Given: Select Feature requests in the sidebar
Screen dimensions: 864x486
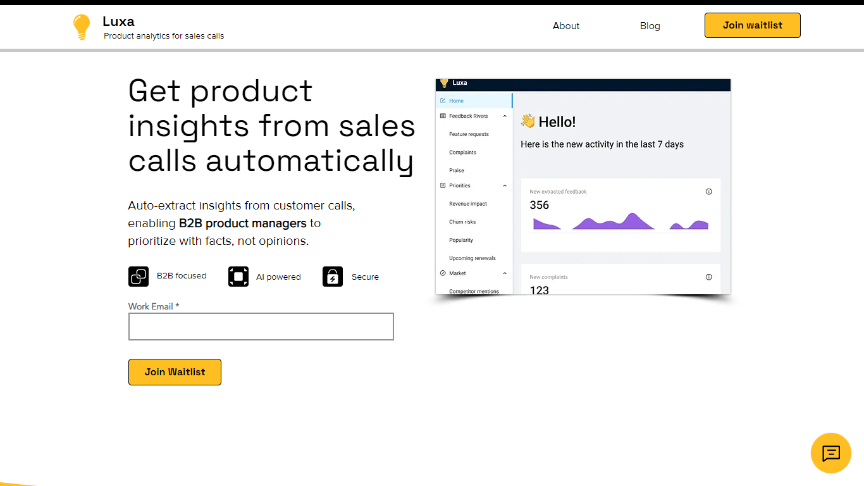Looking at the screenshot, I should point(469,134).
